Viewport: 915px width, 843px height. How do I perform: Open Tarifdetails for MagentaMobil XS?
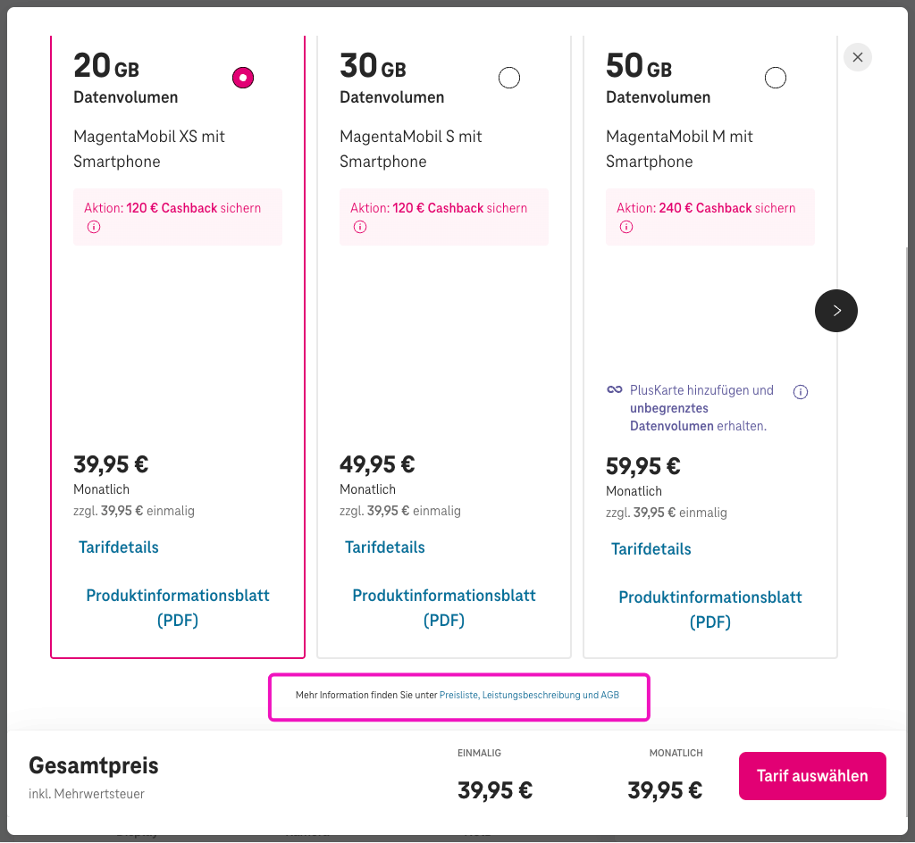coord(118,547)
